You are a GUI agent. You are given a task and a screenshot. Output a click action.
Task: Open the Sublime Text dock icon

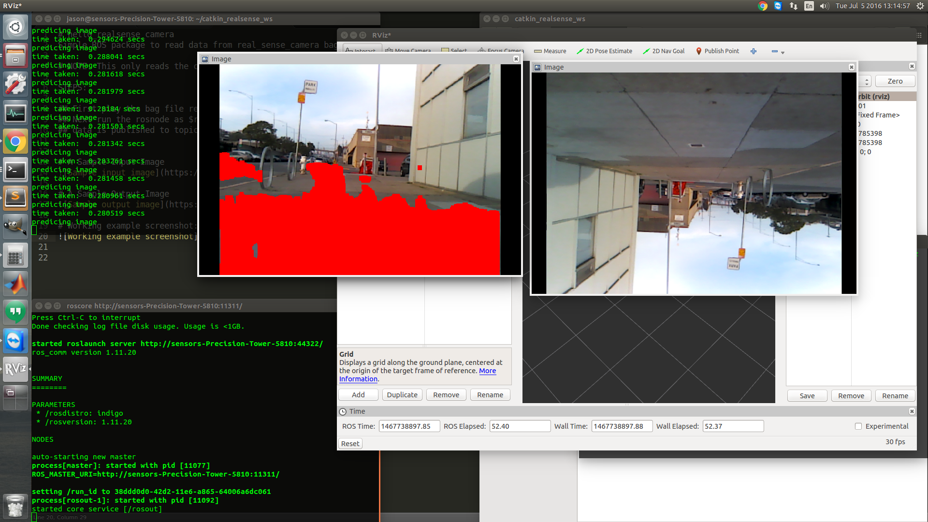tap(15, 197)
